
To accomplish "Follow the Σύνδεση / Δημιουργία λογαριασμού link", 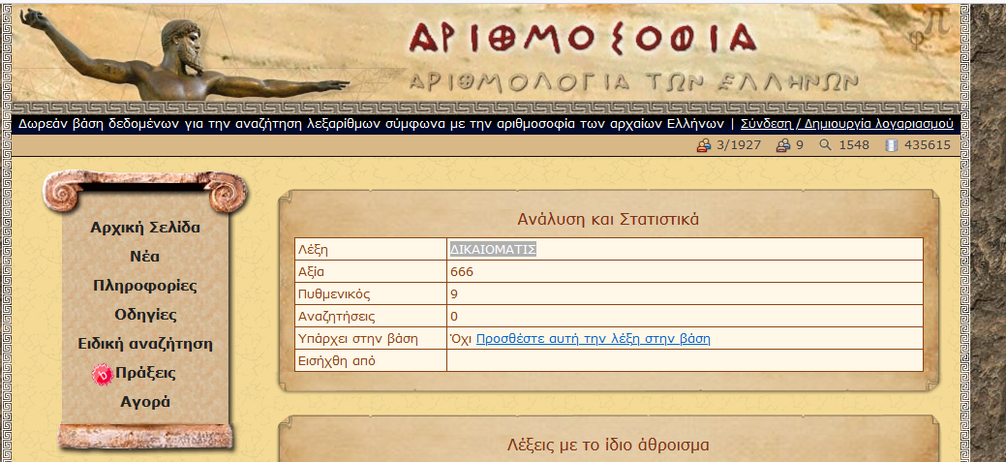I will tap(847, 124).
